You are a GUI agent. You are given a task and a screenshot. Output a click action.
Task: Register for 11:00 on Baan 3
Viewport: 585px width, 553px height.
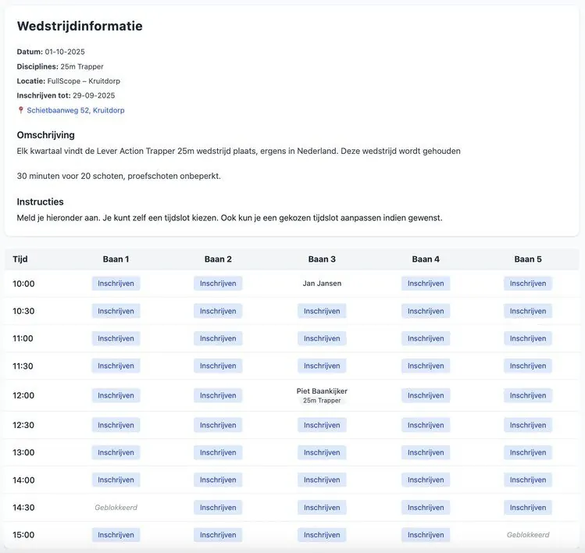[322, 338]
